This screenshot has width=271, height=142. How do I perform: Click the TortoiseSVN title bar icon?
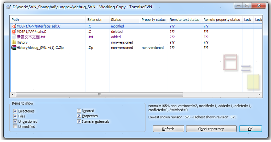click(8, 7)
